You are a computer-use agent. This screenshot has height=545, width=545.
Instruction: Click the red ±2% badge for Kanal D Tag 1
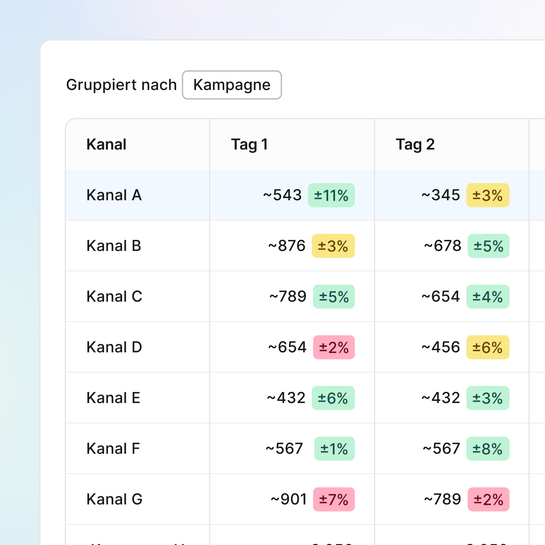(x=334, y=348)
